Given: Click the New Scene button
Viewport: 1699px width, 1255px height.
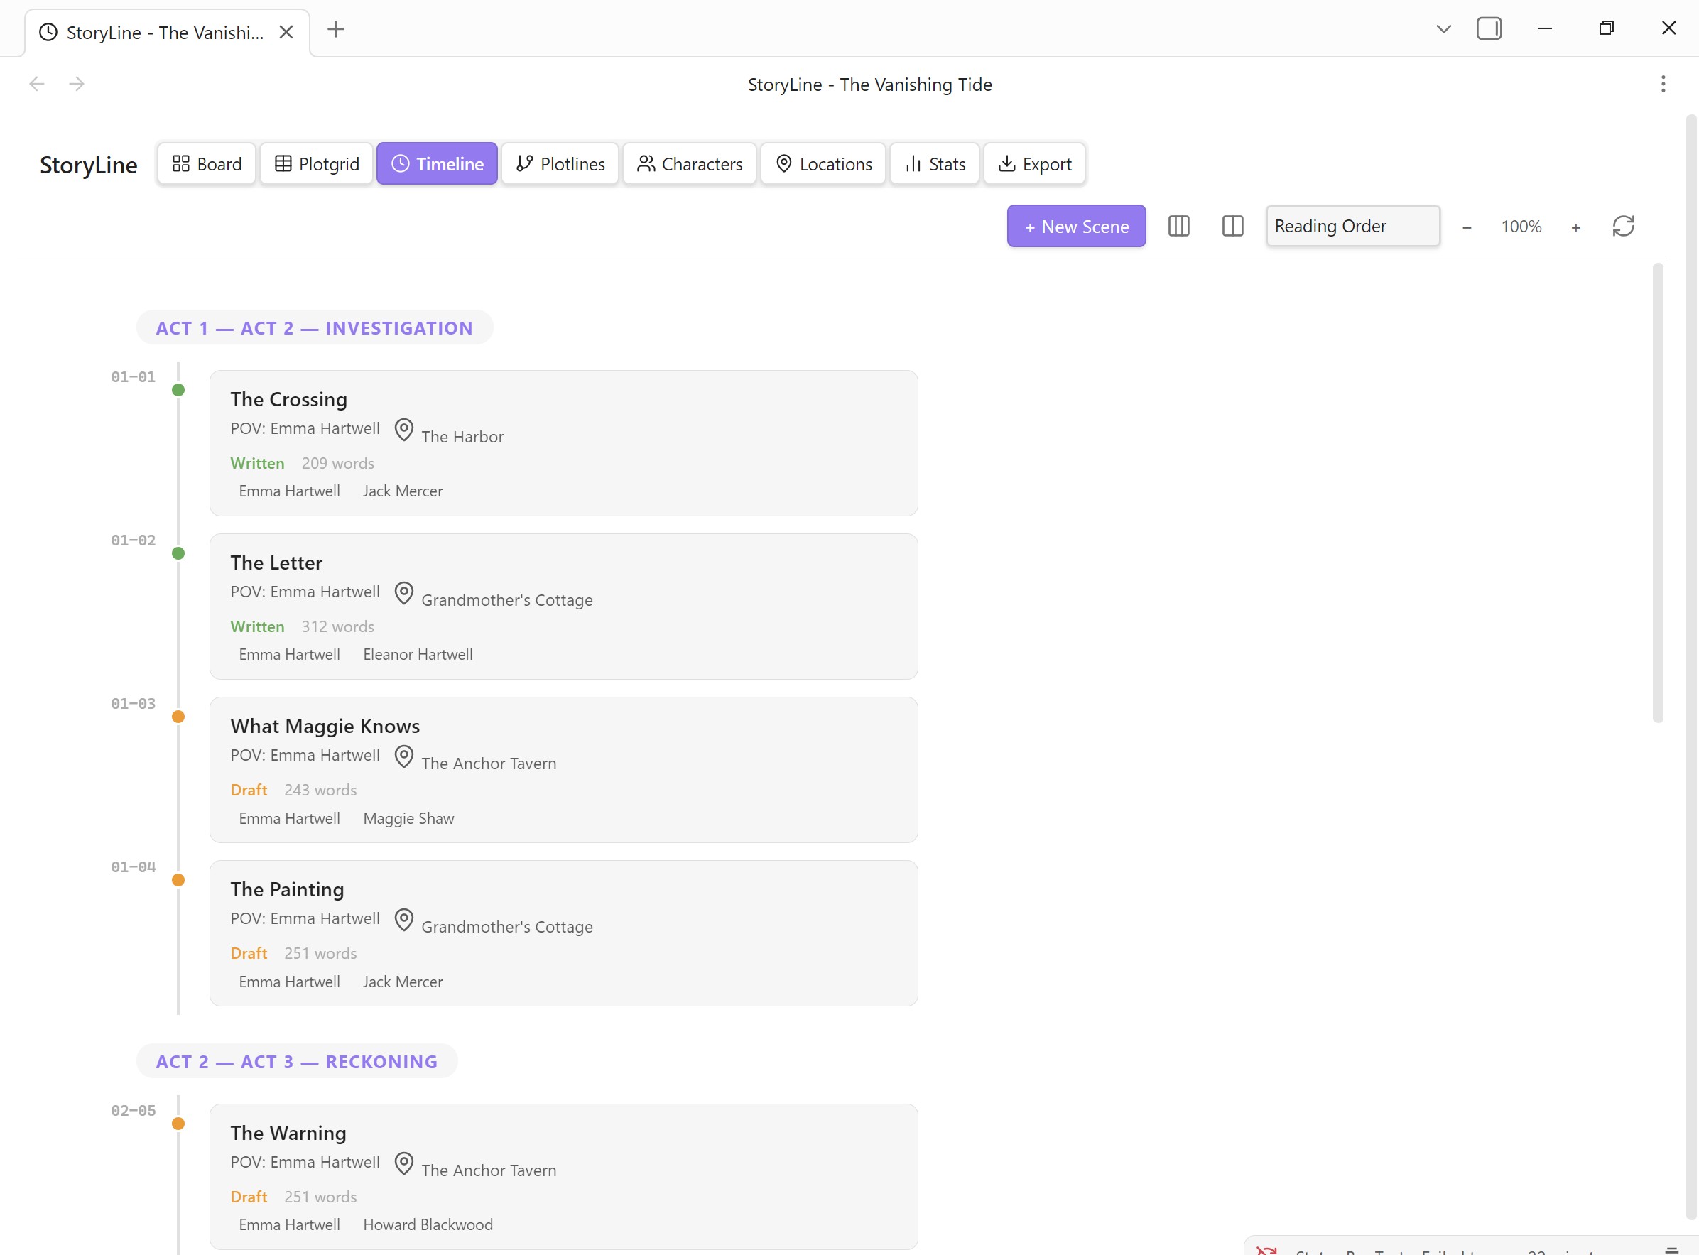Looking at the screenshot, I should [1075, 227].
